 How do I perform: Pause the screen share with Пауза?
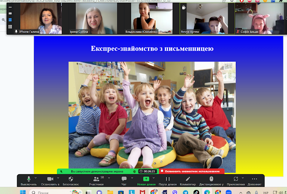click(168, 181)
